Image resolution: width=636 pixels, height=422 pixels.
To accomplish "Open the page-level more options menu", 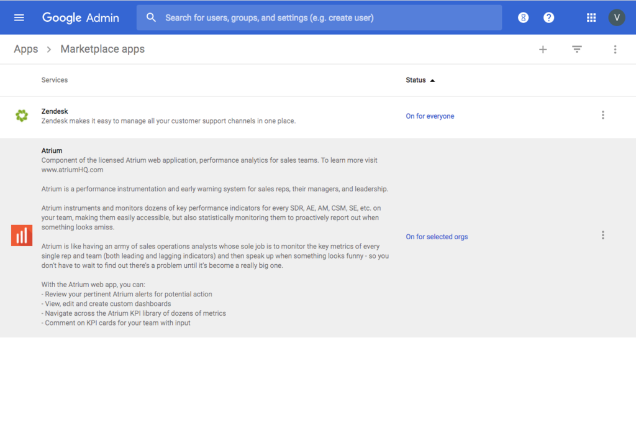I will (x=615, y=50).
